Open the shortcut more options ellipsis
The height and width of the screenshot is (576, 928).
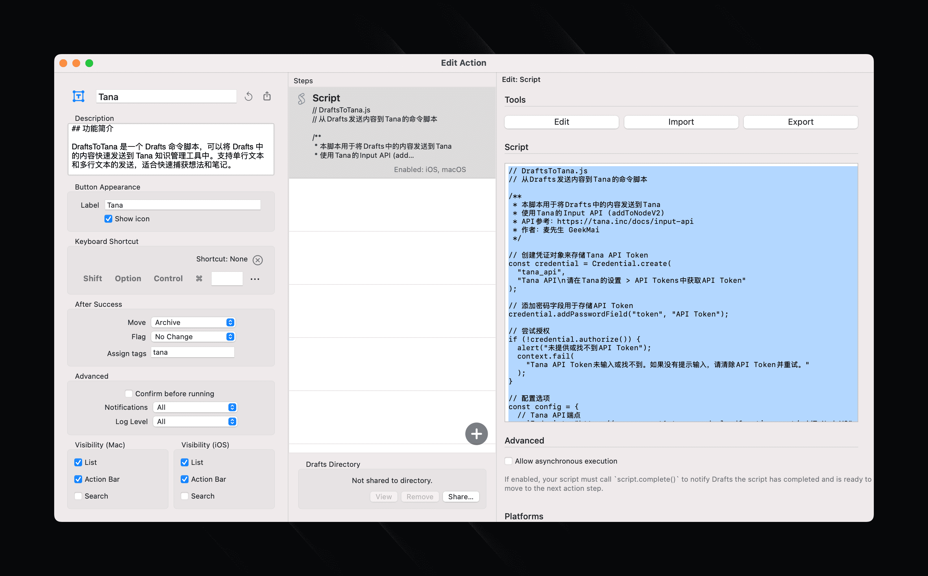[x=255, y=279]
